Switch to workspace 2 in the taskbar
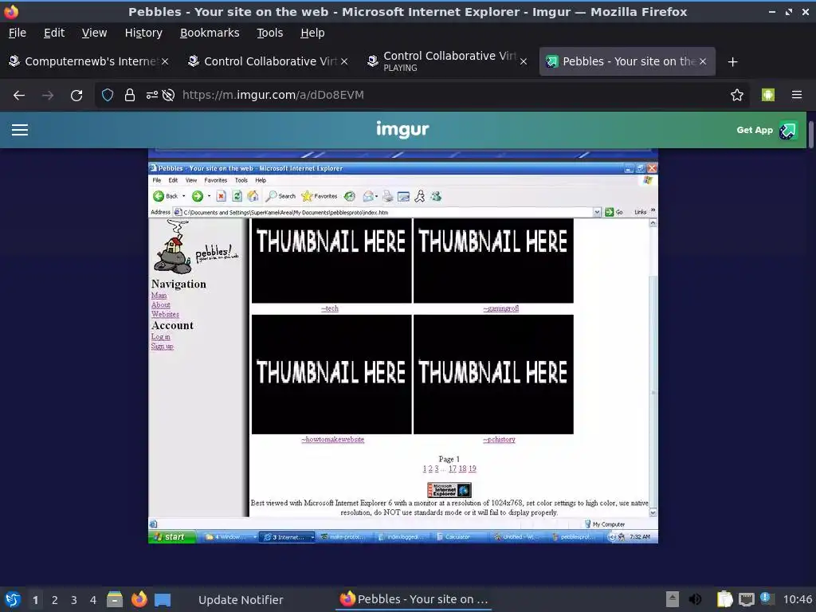Screen dimensions: 816x612 click(55, 600)
